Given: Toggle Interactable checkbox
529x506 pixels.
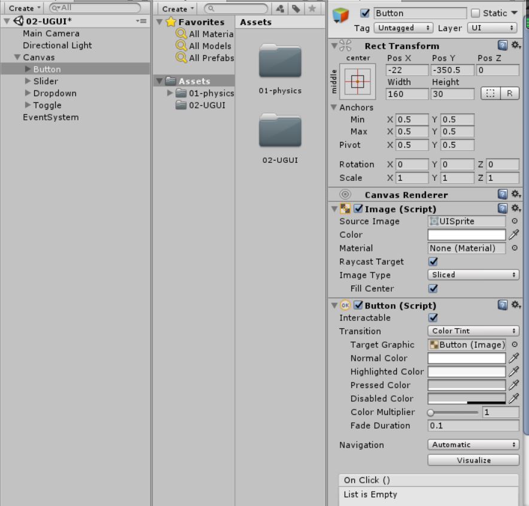Looking at the screenshot, I should point(433,317).
